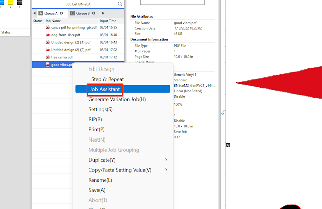Sort by the Status column header
The image size is (322, 209).
pos(38,21)
